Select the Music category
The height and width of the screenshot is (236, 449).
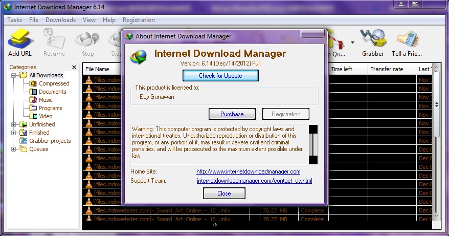46,100
